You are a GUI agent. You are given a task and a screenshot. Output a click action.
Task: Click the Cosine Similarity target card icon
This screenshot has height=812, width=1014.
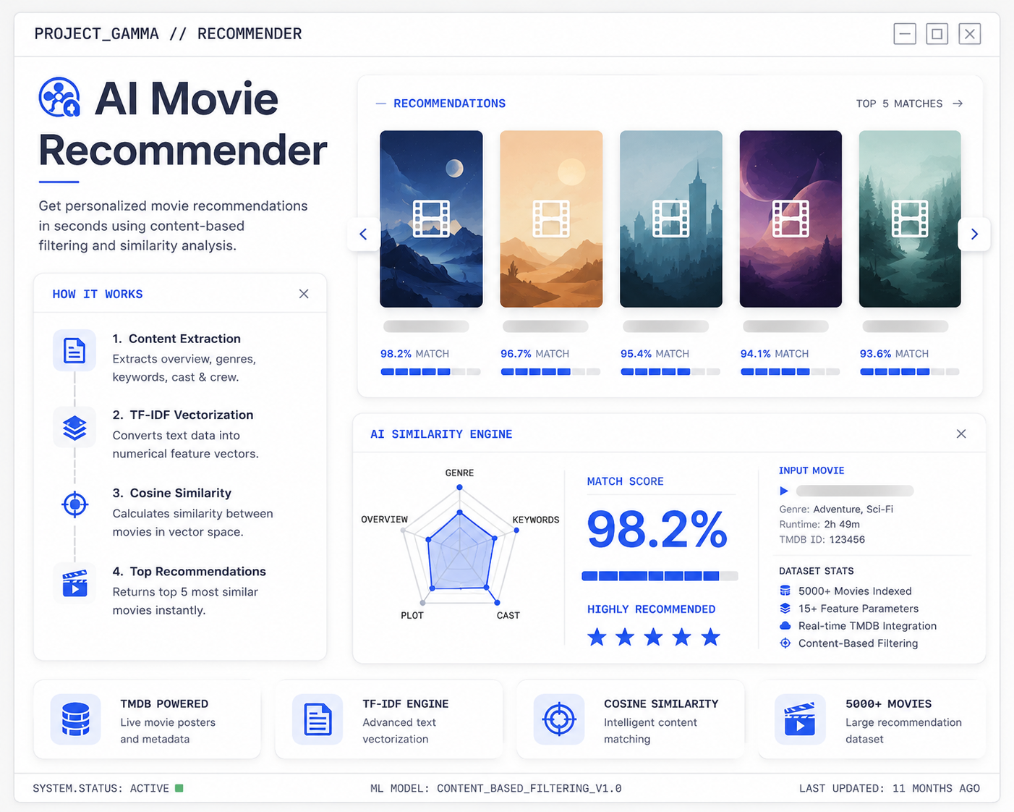click(x=559, y=719)
